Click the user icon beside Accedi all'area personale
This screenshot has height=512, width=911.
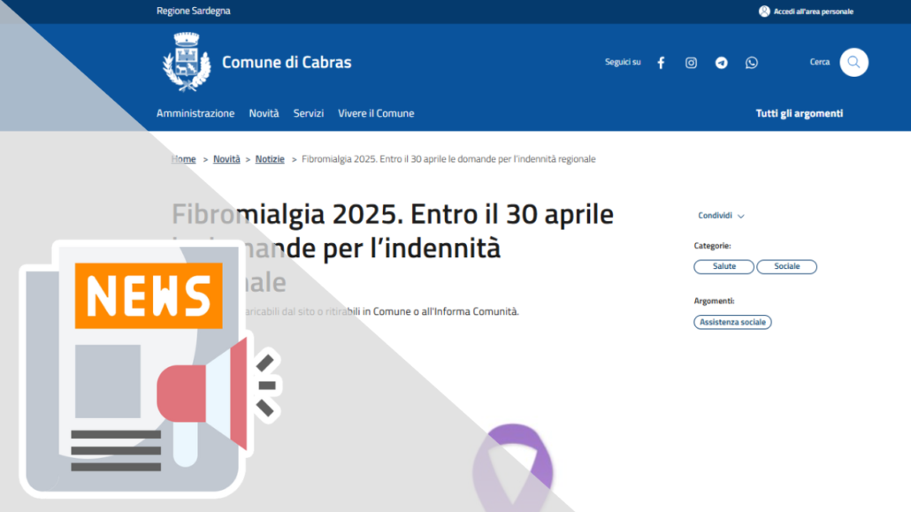tap(764, 11)
